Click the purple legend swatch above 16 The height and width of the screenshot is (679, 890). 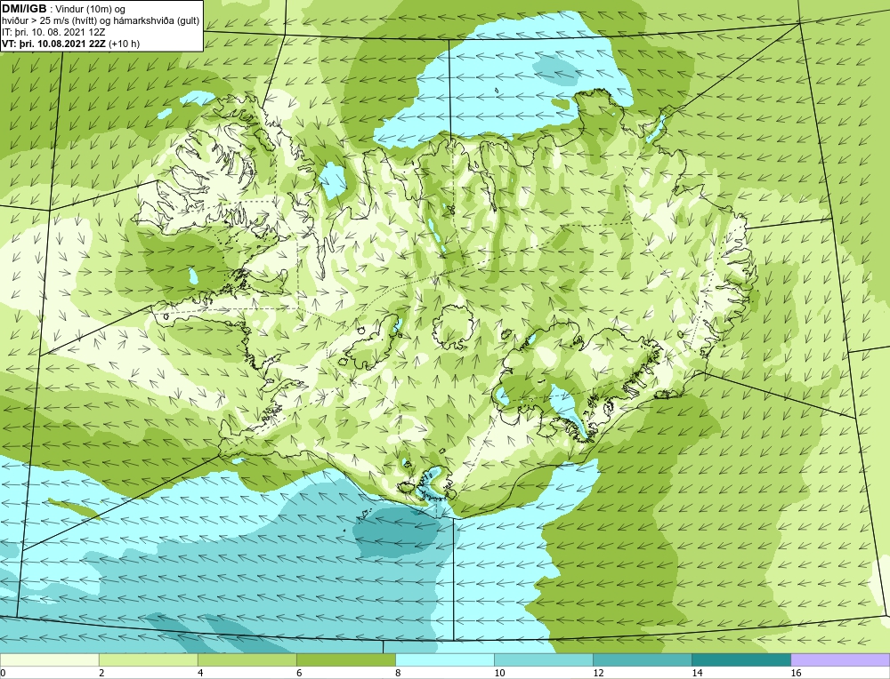840,660
